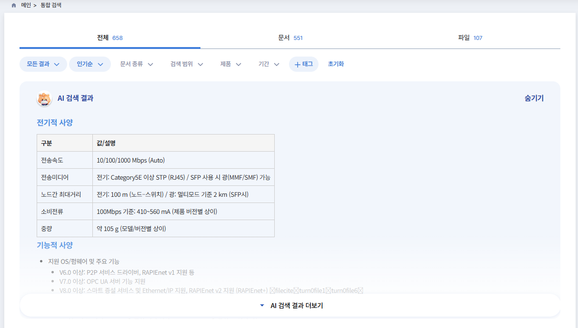This screenshot has height=328, width=578.
Task: Switch to the 문서 551 tab
Action: point(290,38)
